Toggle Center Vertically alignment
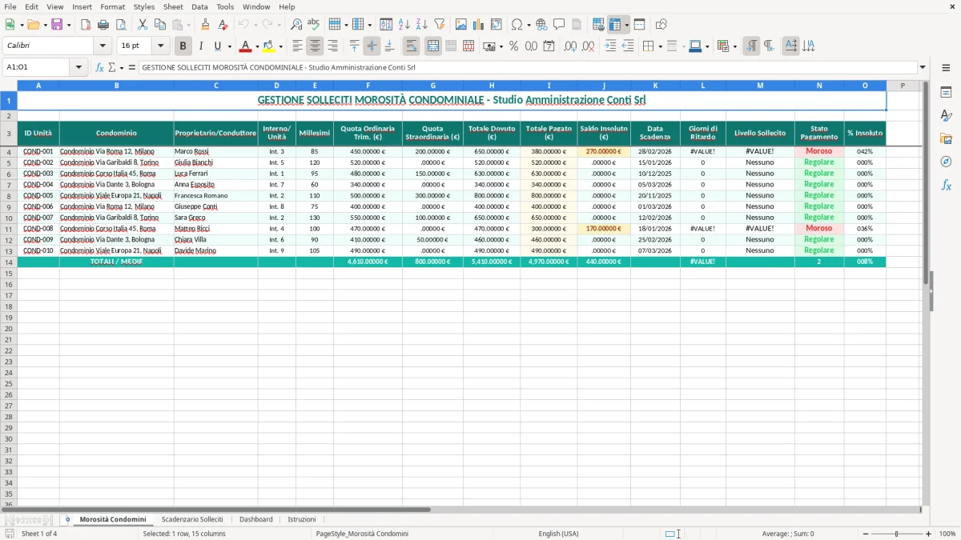The image size is (961, 540). [372, 46]
